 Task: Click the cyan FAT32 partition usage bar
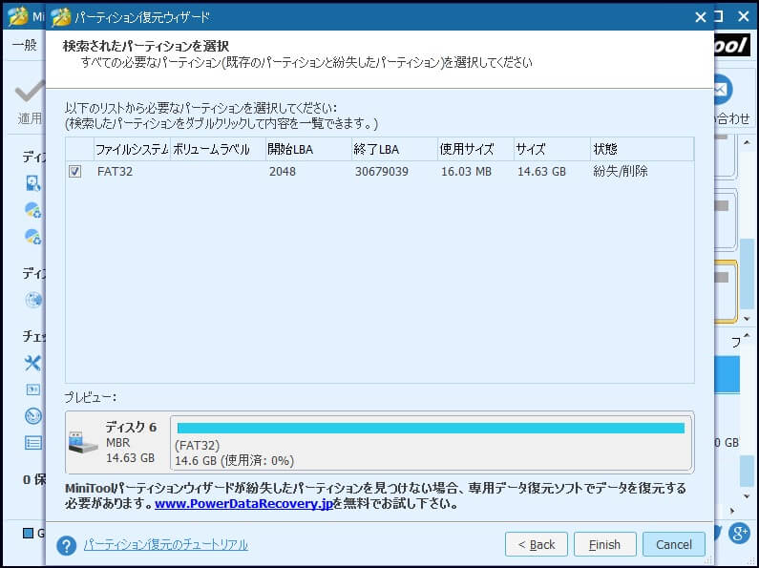431,428
